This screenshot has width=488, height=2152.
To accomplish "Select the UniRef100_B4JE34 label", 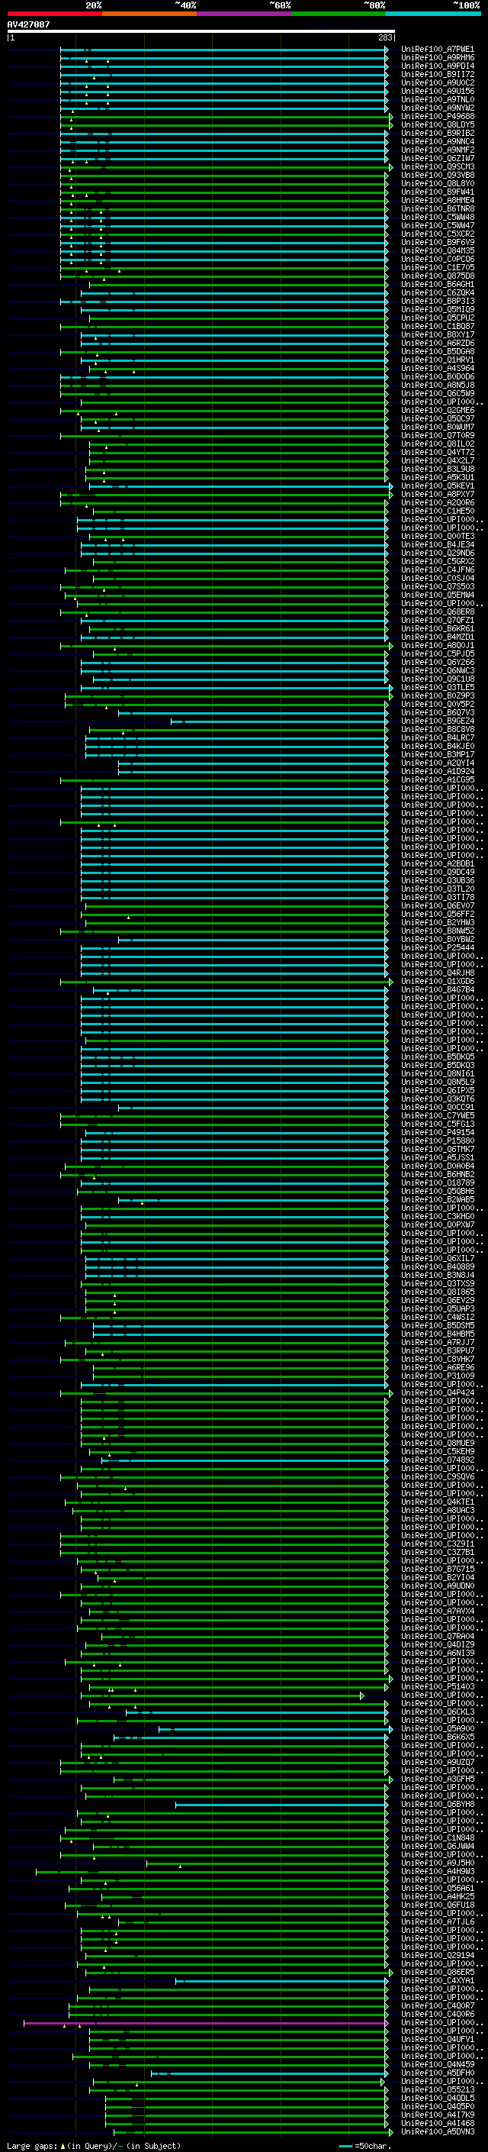I will click(437, 545).
